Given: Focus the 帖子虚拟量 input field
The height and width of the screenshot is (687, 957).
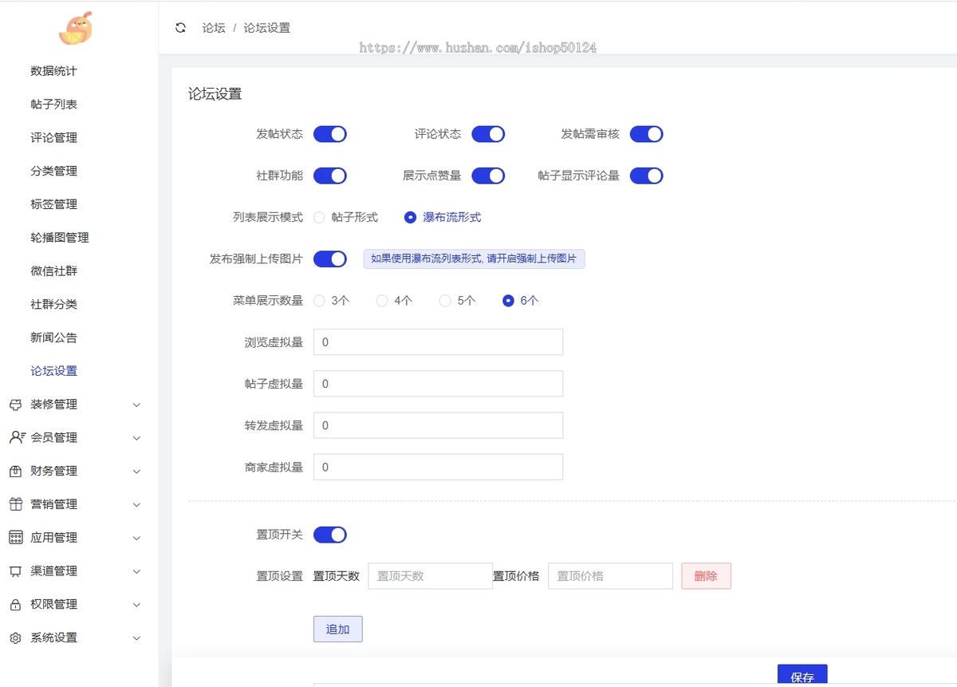Looking at the screenshot, I should pyautogui.click(x=439, y=384).
